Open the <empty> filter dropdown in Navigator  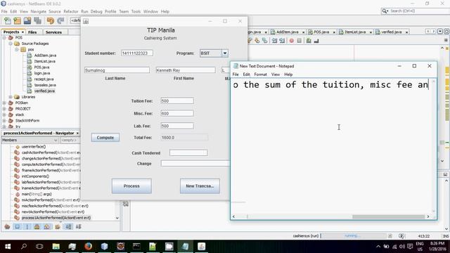pos(70,141)
